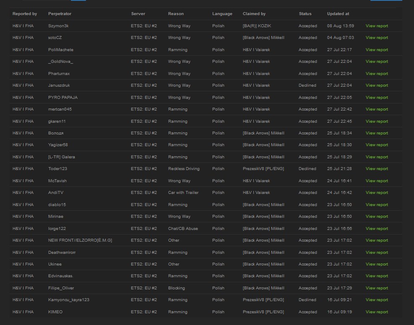View report for AndiTV Car with Trailer
The image size is (414, 325).
click(377, 193)
